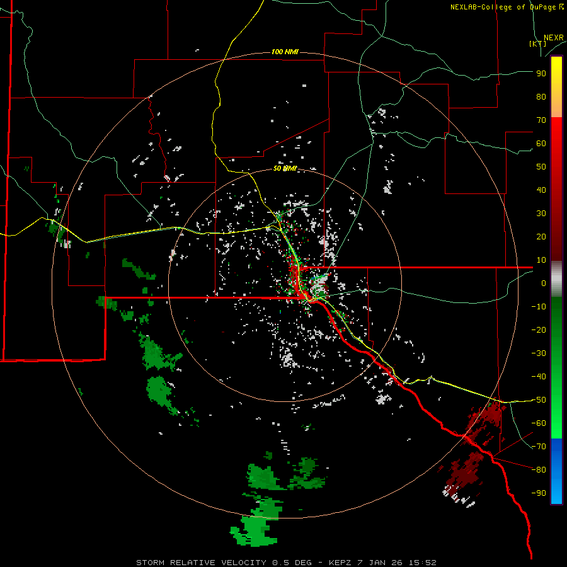Click the positive 80 value on the velocity scale
This screenshot has height=567, width=567.
coord(541,96)
